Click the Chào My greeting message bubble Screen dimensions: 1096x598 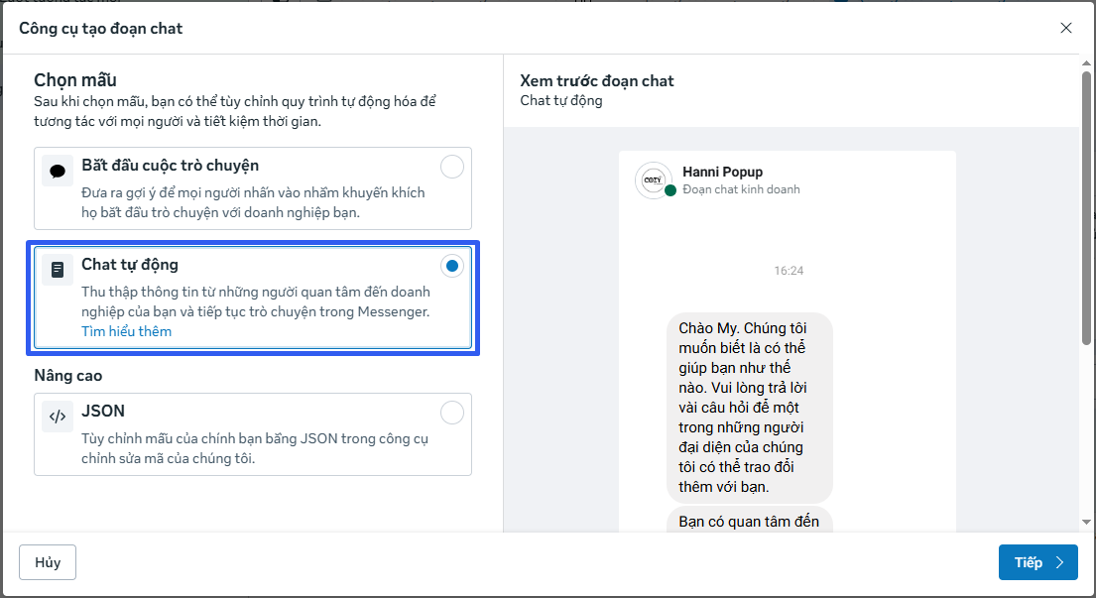point(749,408)
